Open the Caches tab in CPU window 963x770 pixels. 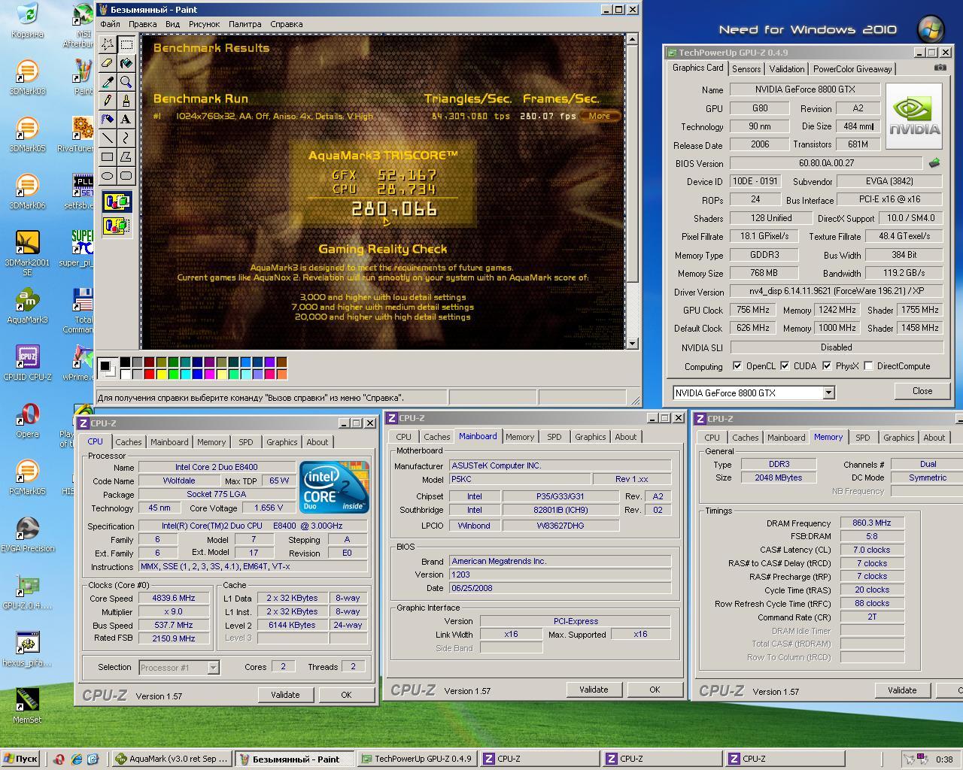[129, 442]
